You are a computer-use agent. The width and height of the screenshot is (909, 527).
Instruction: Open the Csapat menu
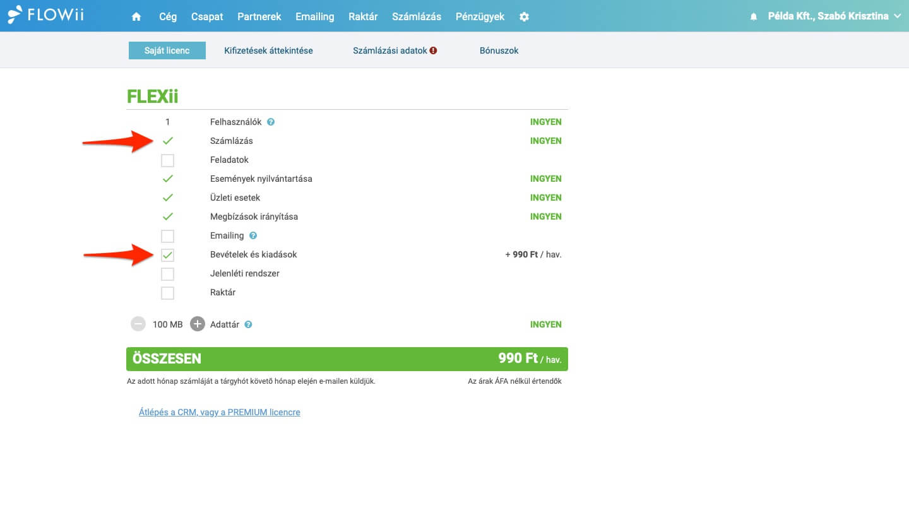click(x=207, y=17)
